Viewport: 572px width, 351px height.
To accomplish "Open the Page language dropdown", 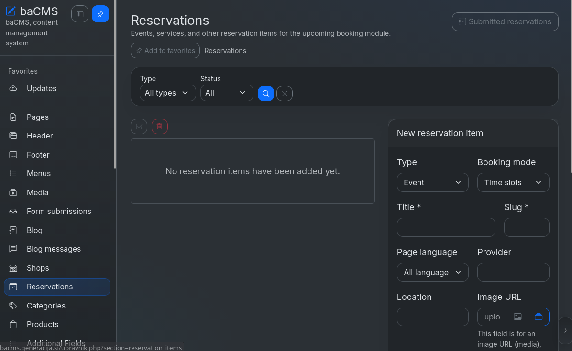I will pyautogui.click(x=433, y=272).
